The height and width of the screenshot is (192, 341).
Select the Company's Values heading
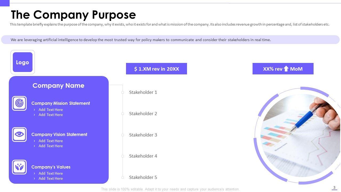point(51,167)
